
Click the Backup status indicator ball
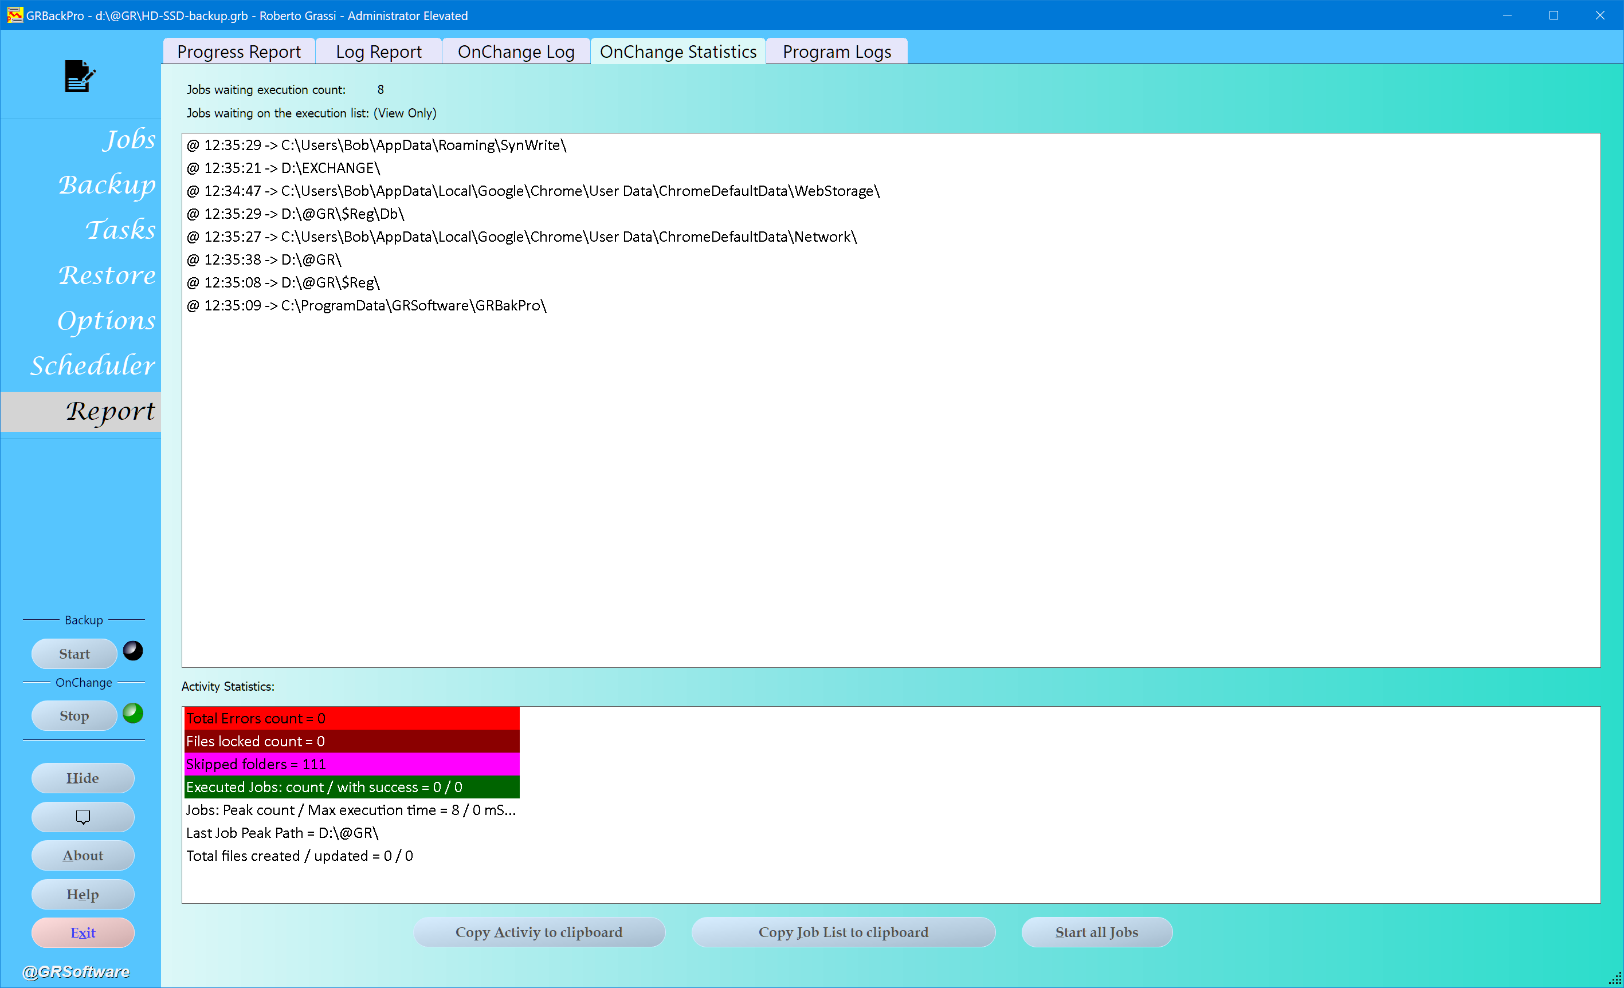point(133,651)
